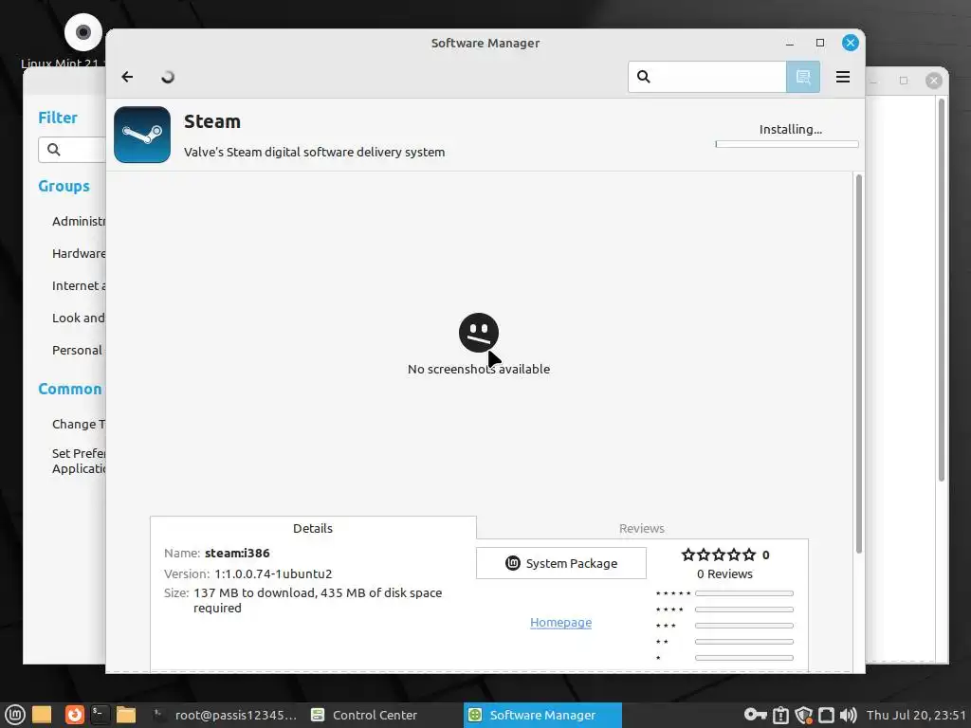Viewport: 971px width, 728px height.
Task: Click the five-star rating bar
Action: 743,593
